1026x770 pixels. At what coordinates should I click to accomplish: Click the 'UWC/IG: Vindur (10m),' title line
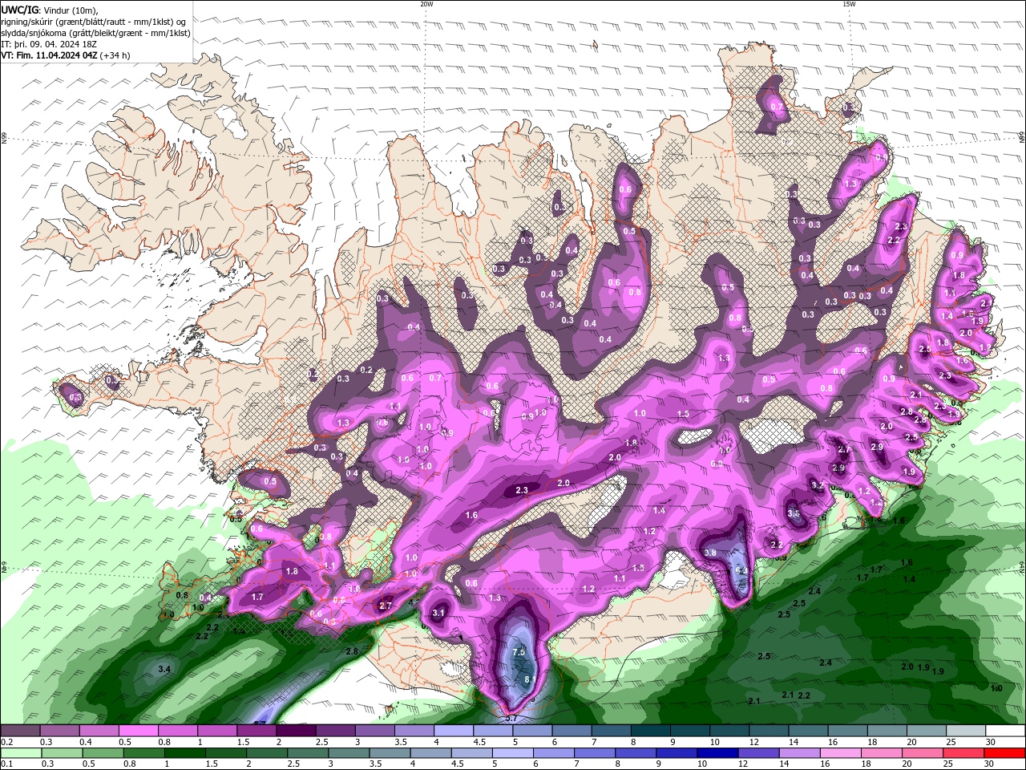tap(50, 10)
